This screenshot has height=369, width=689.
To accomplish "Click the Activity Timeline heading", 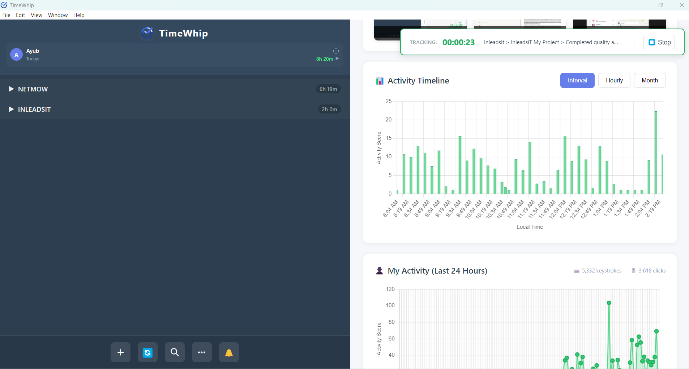I will click(418, 81).
